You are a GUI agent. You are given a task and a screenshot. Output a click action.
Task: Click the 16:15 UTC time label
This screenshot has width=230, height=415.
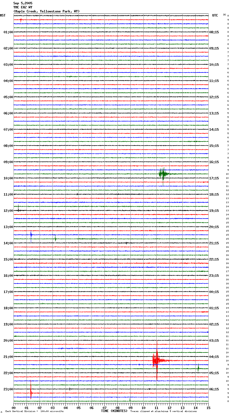click(214, 162)
